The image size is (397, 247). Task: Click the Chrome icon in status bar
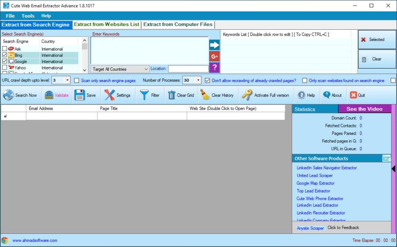[x=5, y=240]
